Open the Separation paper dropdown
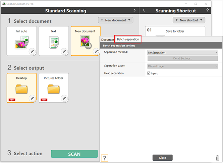This screenshot has width=223, height=163. (x=183, y=66)
